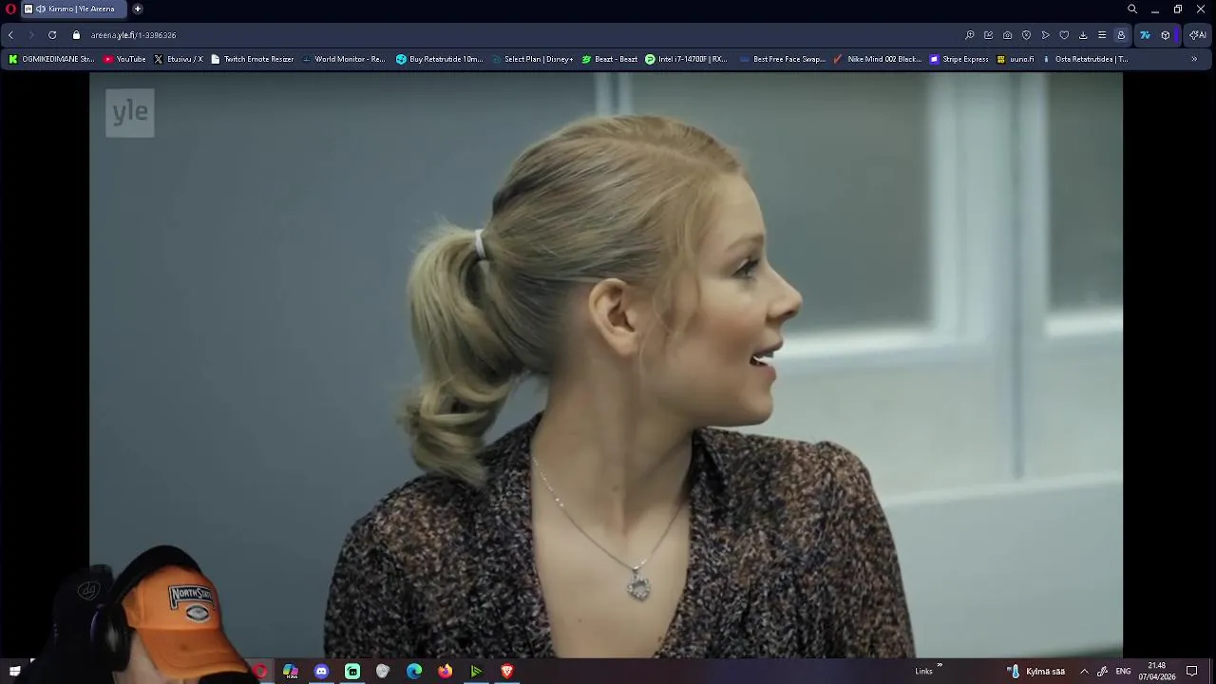
Task: Open the uuno.fi bookmark
Action: tap(1016, 59)
